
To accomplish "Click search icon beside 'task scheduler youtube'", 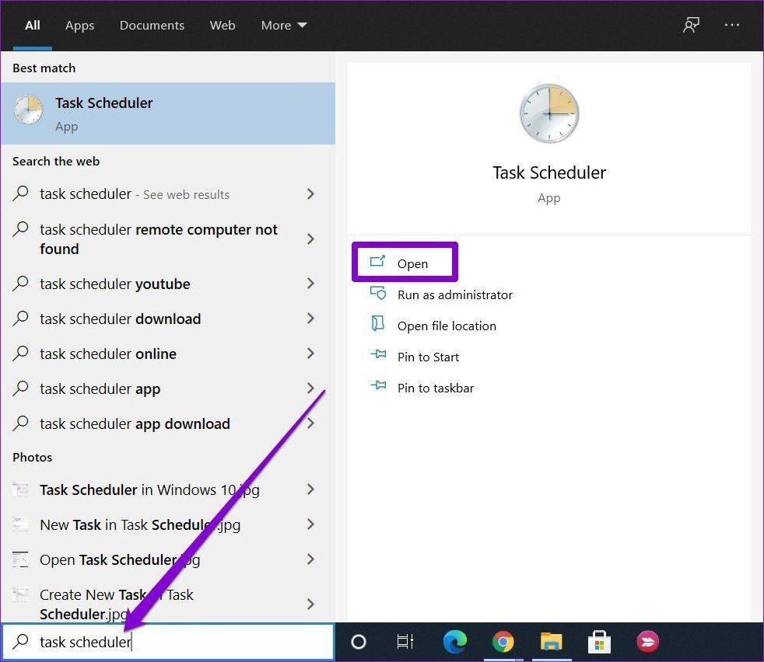I will [20, 283].
